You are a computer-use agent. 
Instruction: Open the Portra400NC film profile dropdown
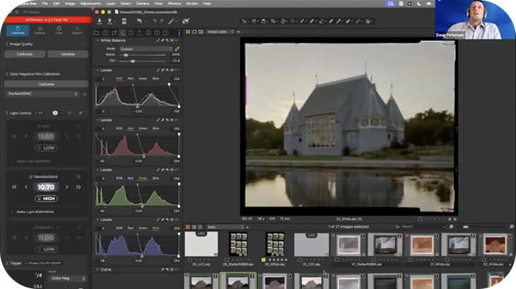(42, 94)
